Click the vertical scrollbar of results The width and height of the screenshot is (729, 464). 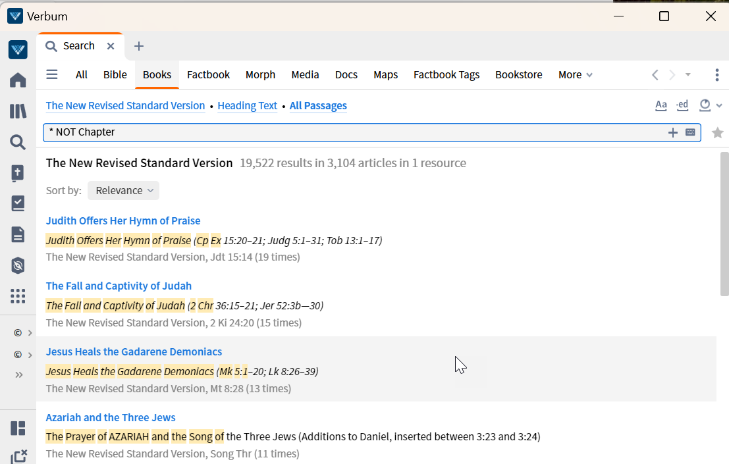724,224
